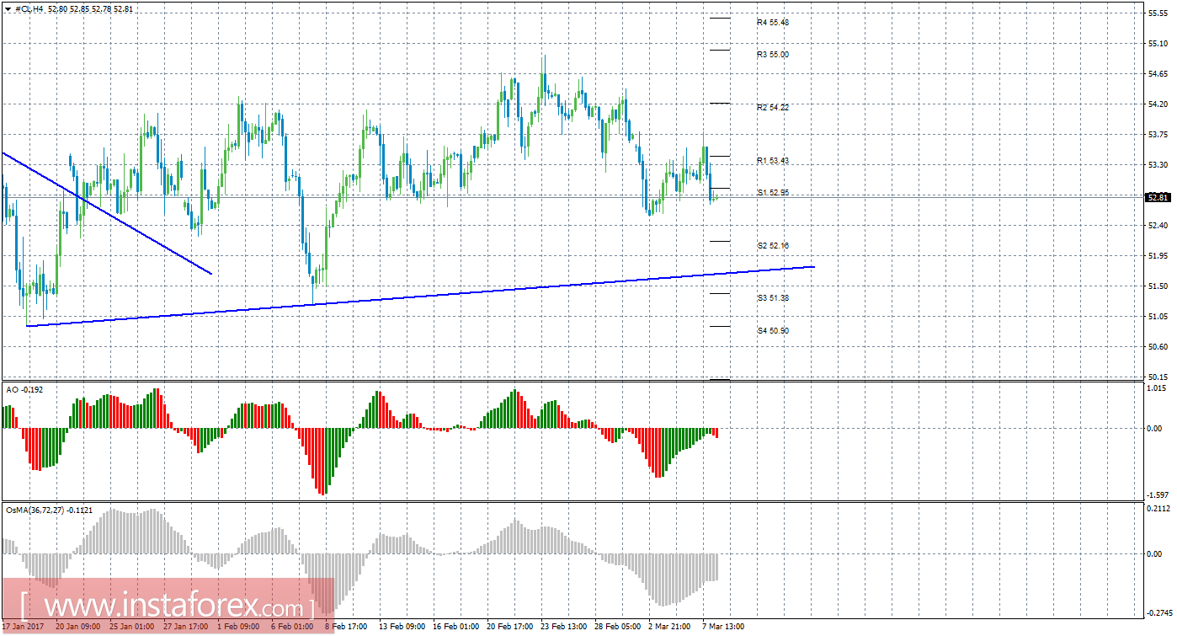The image size is (1177, 636).
Task: Select the 50.15 price level label
Action: tap(1158, 377)
